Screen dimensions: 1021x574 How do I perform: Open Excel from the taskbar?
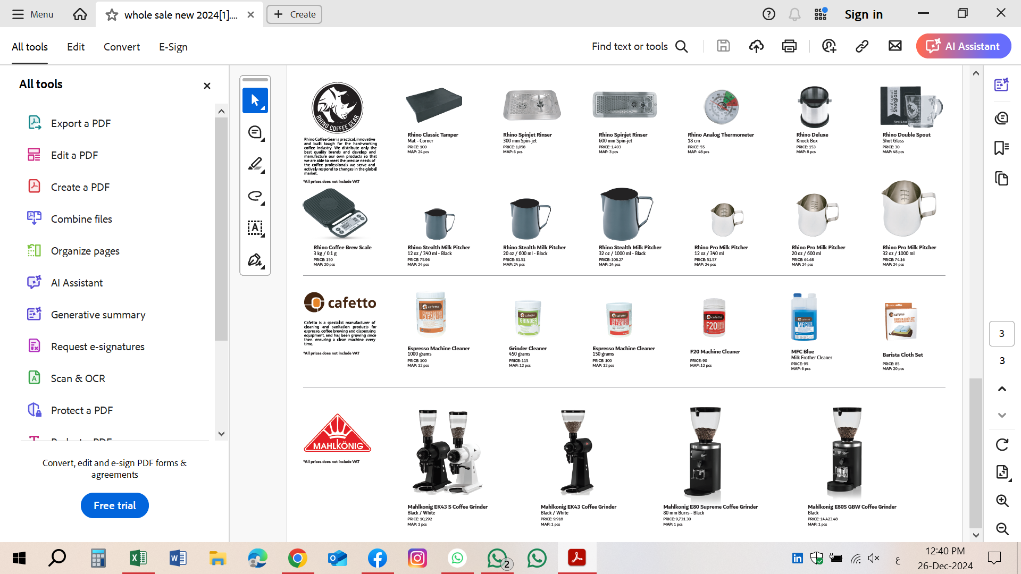[x=138, y=558]
